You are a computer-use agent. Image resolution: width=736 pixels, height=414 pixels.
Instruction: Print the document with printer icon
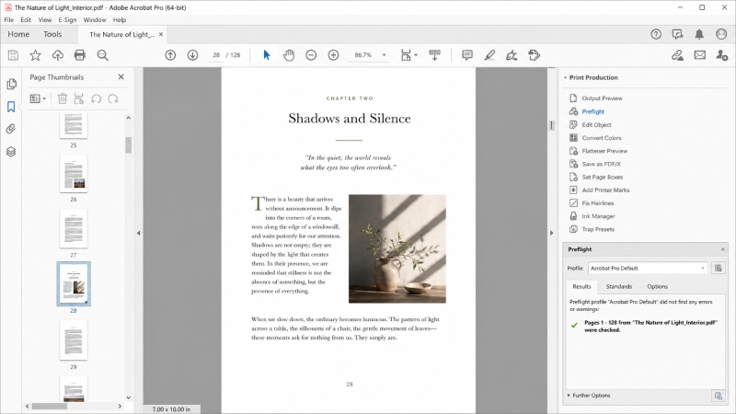(80, 55)
